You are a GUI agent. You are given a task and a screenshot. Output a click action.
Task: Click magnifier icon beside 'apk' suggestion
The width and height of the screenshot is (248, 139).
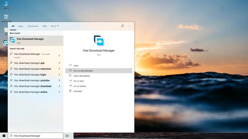coord(11,63)
